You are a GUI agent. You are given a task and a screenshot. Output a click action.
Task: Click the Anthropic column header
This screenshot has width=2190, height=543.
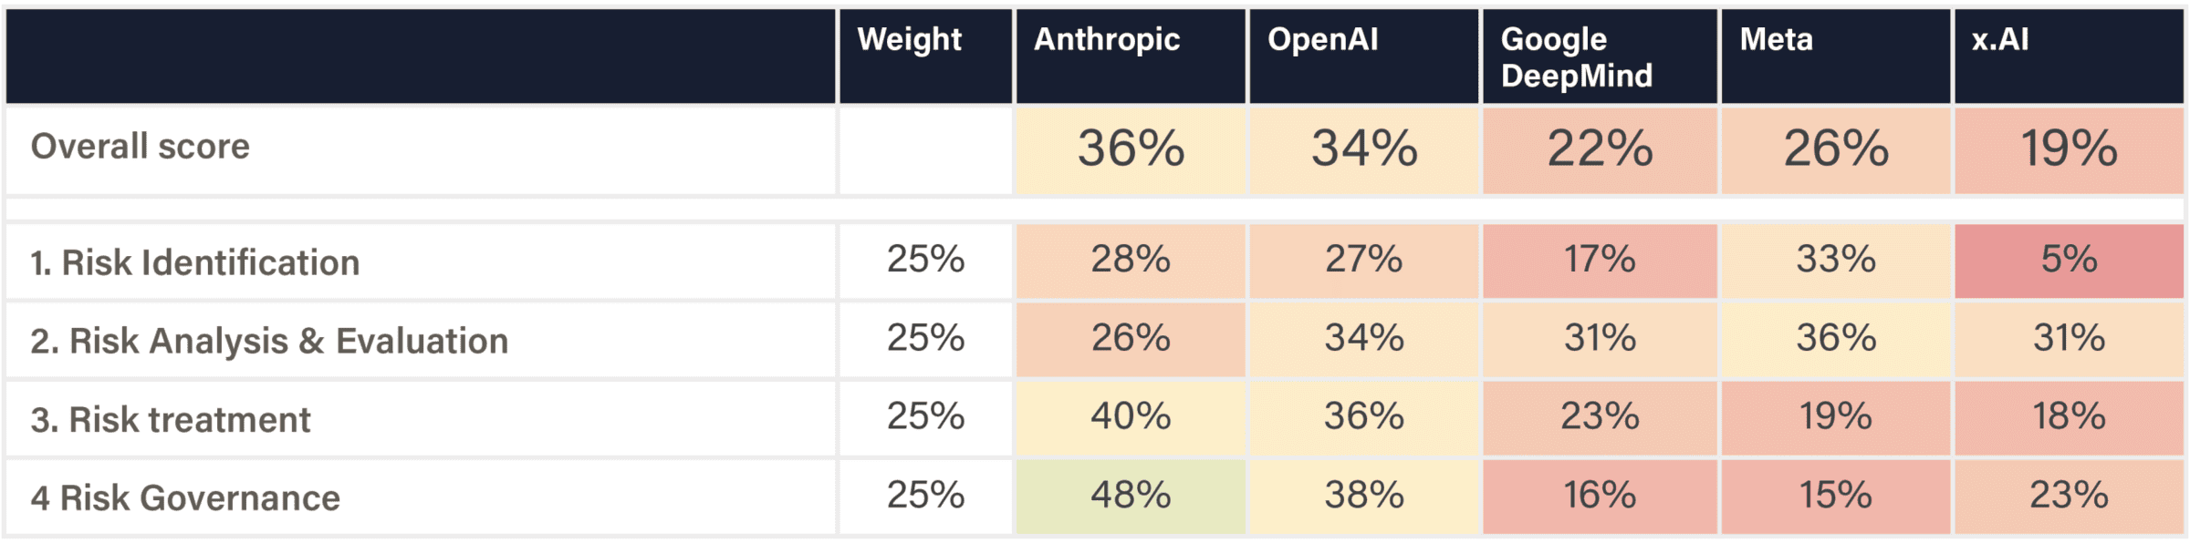(1106, 40)
